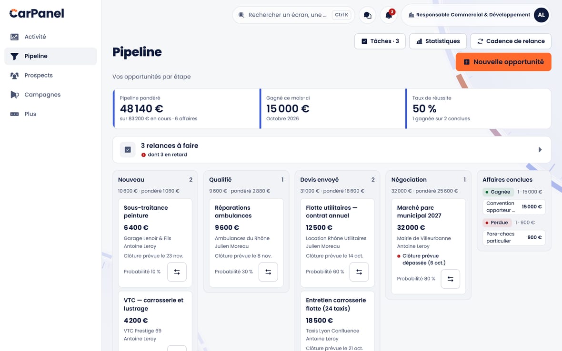Click 'Mairie de Villeurbanne' company name
The width and height of the screenshot is (562, 351).
point(424,238)
